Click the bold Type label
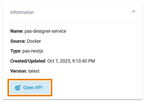The height and width of the screenshot is (102, 145). (15, 51)
